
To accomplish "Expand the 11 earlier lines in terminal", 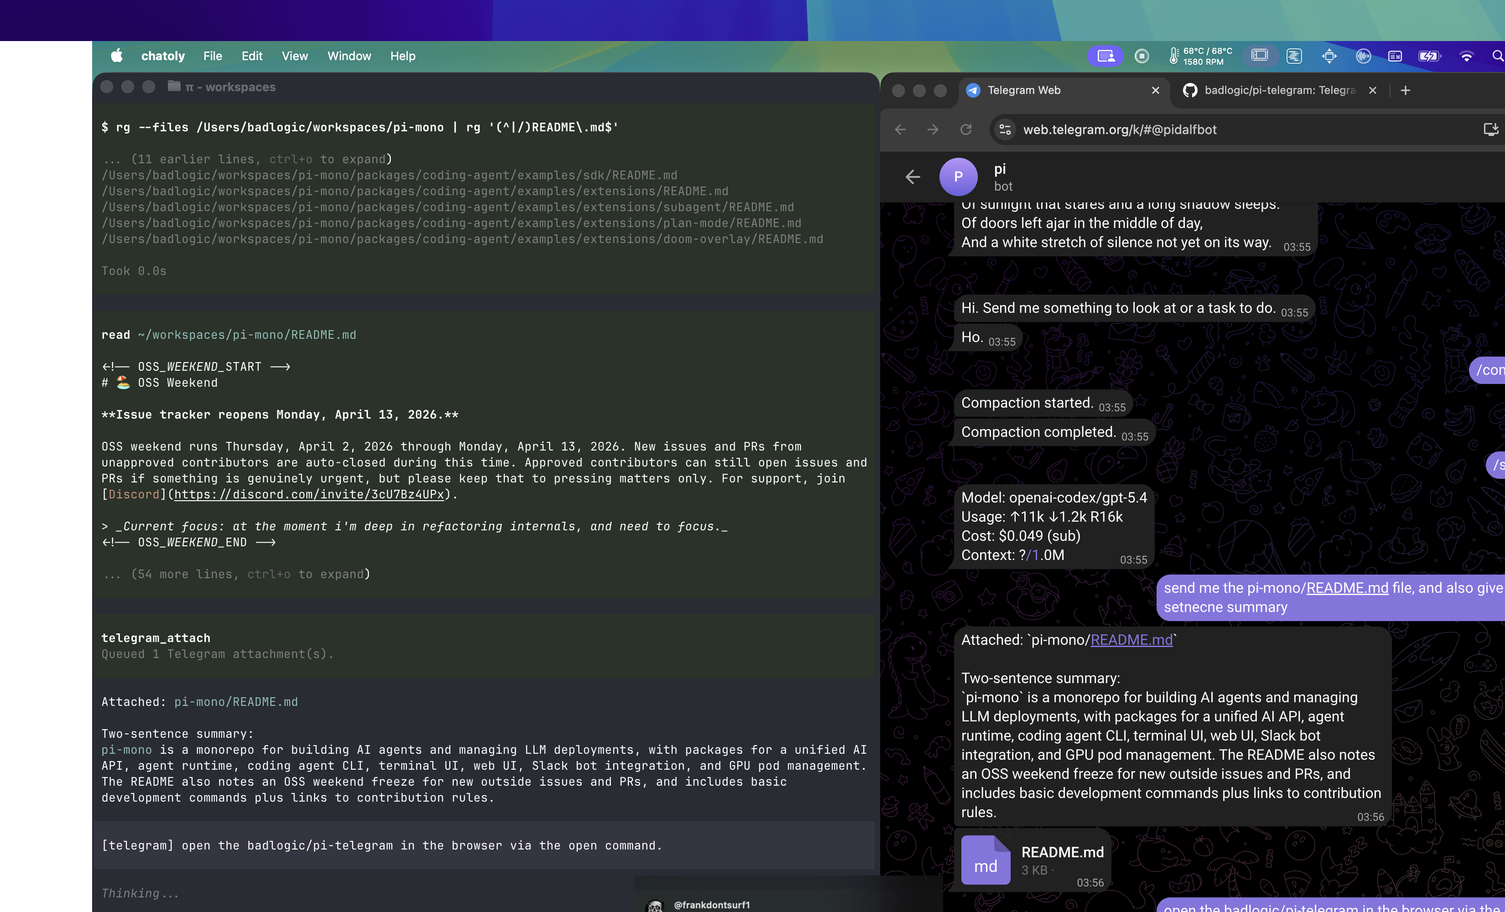I will pyautogui.click(x=247, y=160).
